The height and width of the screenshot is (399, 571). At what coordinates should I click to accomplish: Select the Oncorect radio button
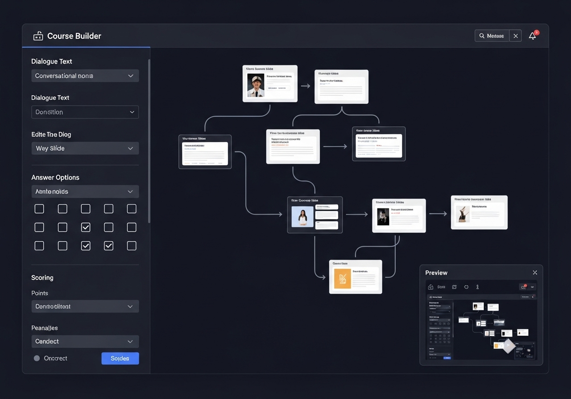click(37, 358)
